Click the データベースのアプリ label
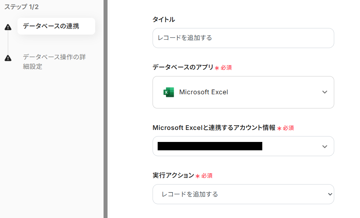This screenshot has width=360, height=218. (183, 67)
